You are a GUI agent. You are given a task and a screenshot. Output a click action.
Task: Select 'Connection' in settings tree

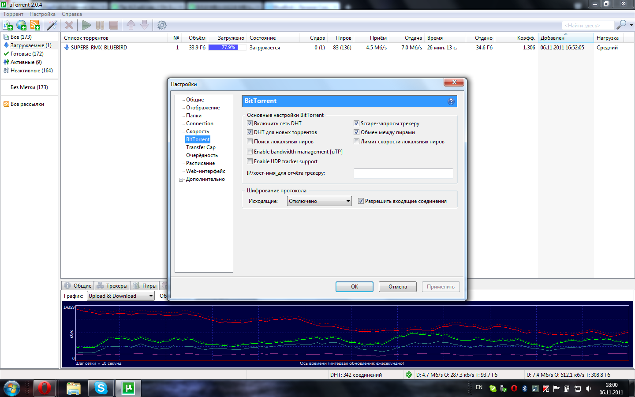[x=200, y=124]
